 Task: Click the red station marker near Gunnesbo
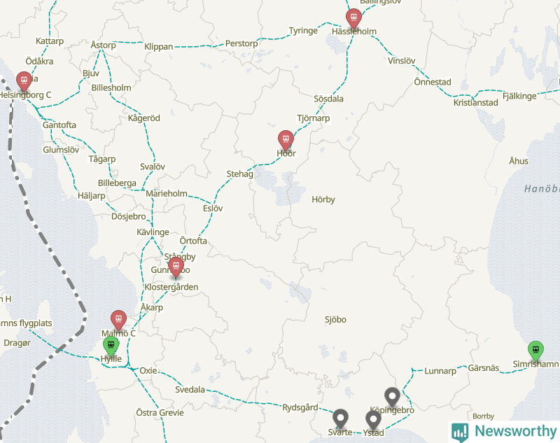click(x=176, y=267)
